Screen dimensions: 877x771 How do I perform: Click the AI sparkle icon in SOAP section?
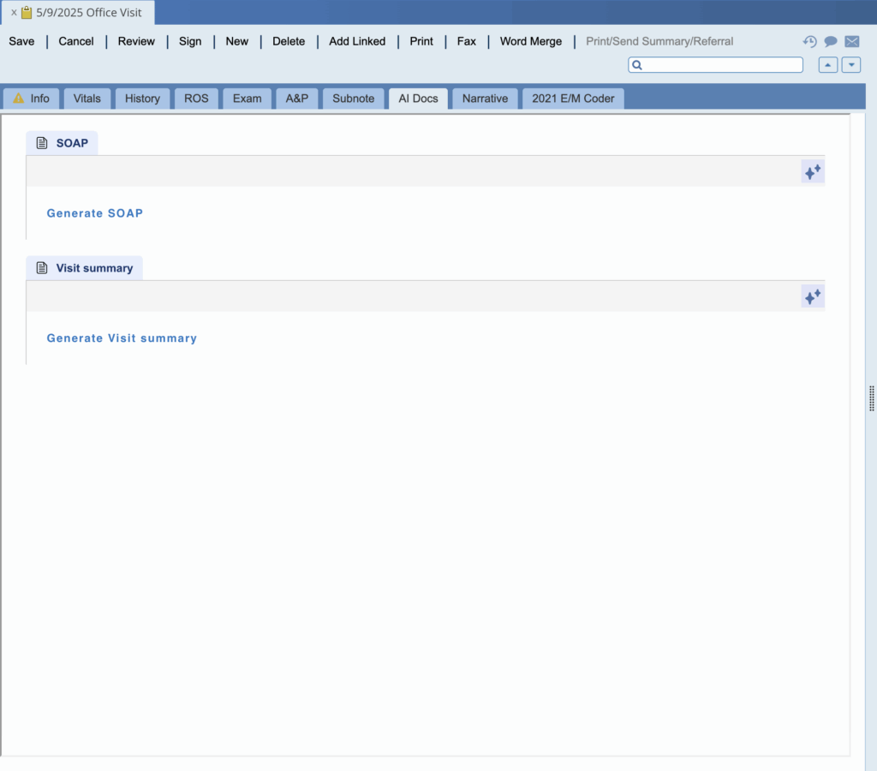(x=812, y=171)
